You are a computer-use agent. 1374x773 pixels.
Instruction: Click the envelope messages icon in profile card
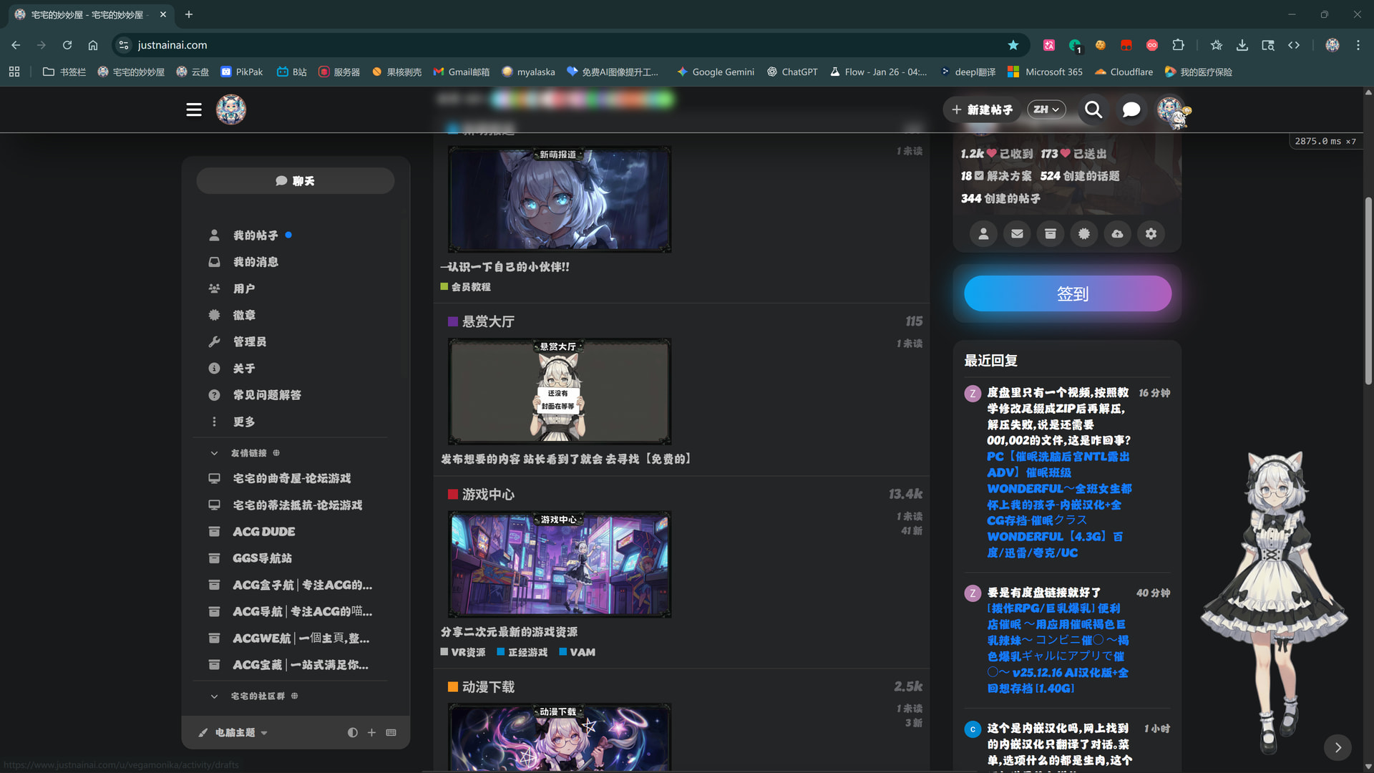(1017, 234)
